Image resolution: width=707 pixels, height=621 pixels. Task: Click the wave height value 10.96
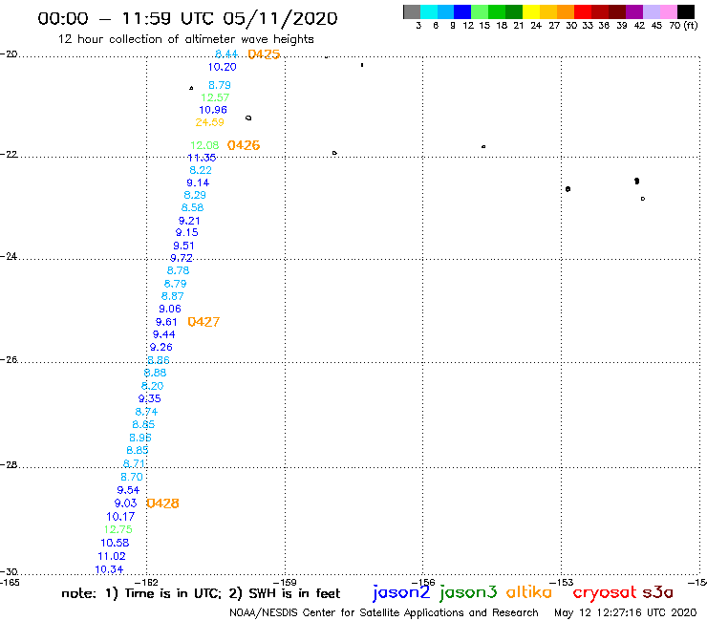(x=213, y=110)
